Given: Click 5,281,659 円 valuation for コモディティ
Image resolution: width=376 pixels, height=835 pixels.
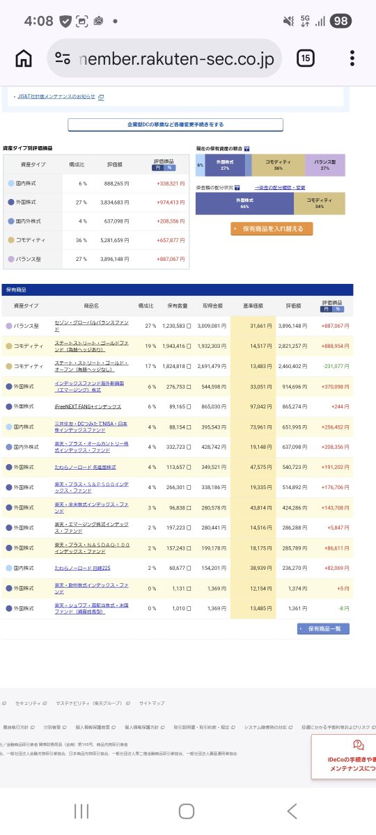Looking at the screenshot, I should click(115, 240).
